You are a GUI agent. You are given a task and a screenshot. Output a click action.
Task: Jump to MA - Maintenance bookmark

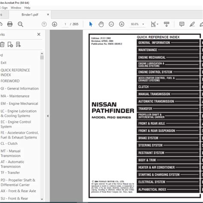(x=15, y=96)
